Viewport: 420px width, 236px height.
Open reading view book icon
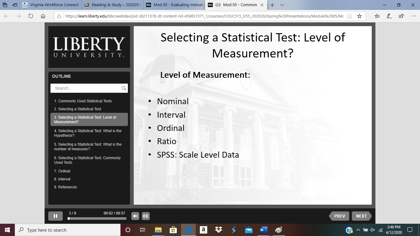tap(350, 16)
